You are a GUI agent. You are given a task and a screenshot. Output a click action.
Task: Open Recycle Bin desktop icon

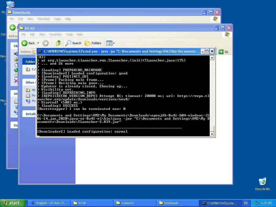pyautogui.click(x=263, y=184)
